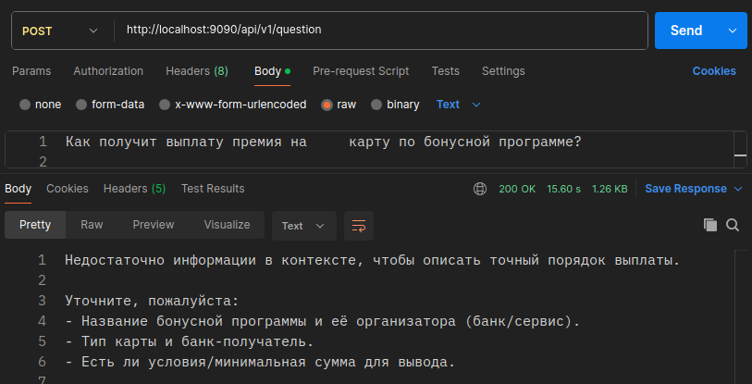Screen dimensions: 752x384
Task: Open the Pre-request Script tab
Action: tap(361, 71)
